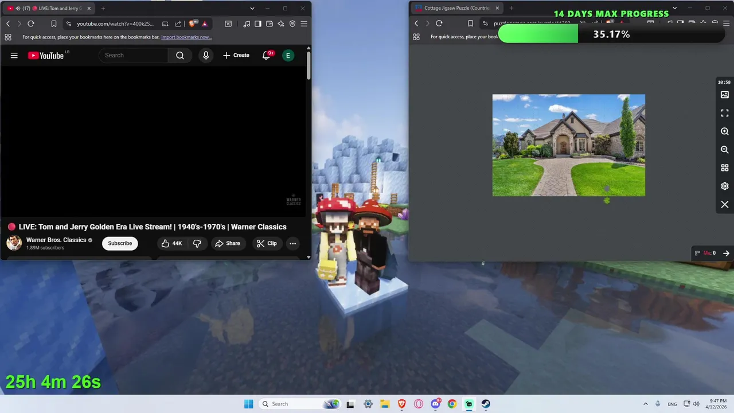
Task: Open a new tab in puzzle window
Action: (x=512, y=8)
